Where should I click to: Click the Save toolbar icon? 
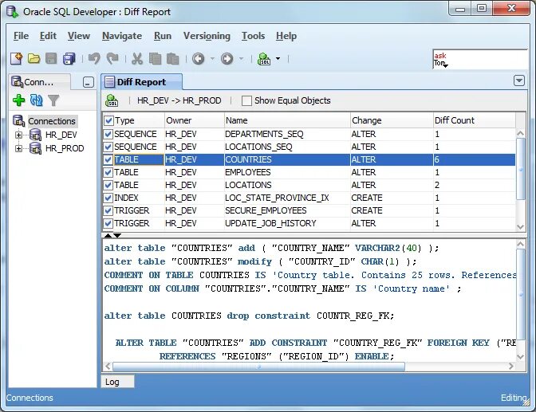[x=51, y=59]
